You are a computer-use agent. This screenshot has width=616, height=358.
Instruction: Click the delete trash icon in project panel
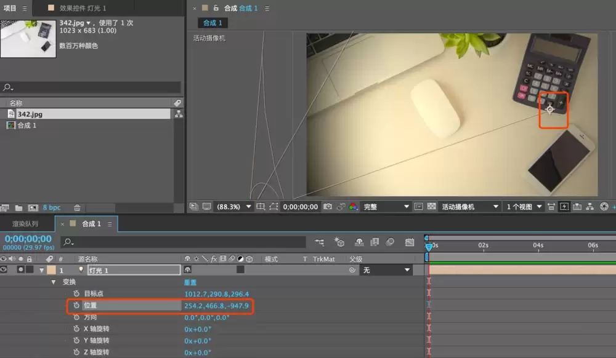pyautogui.click(x=78, y=208)
